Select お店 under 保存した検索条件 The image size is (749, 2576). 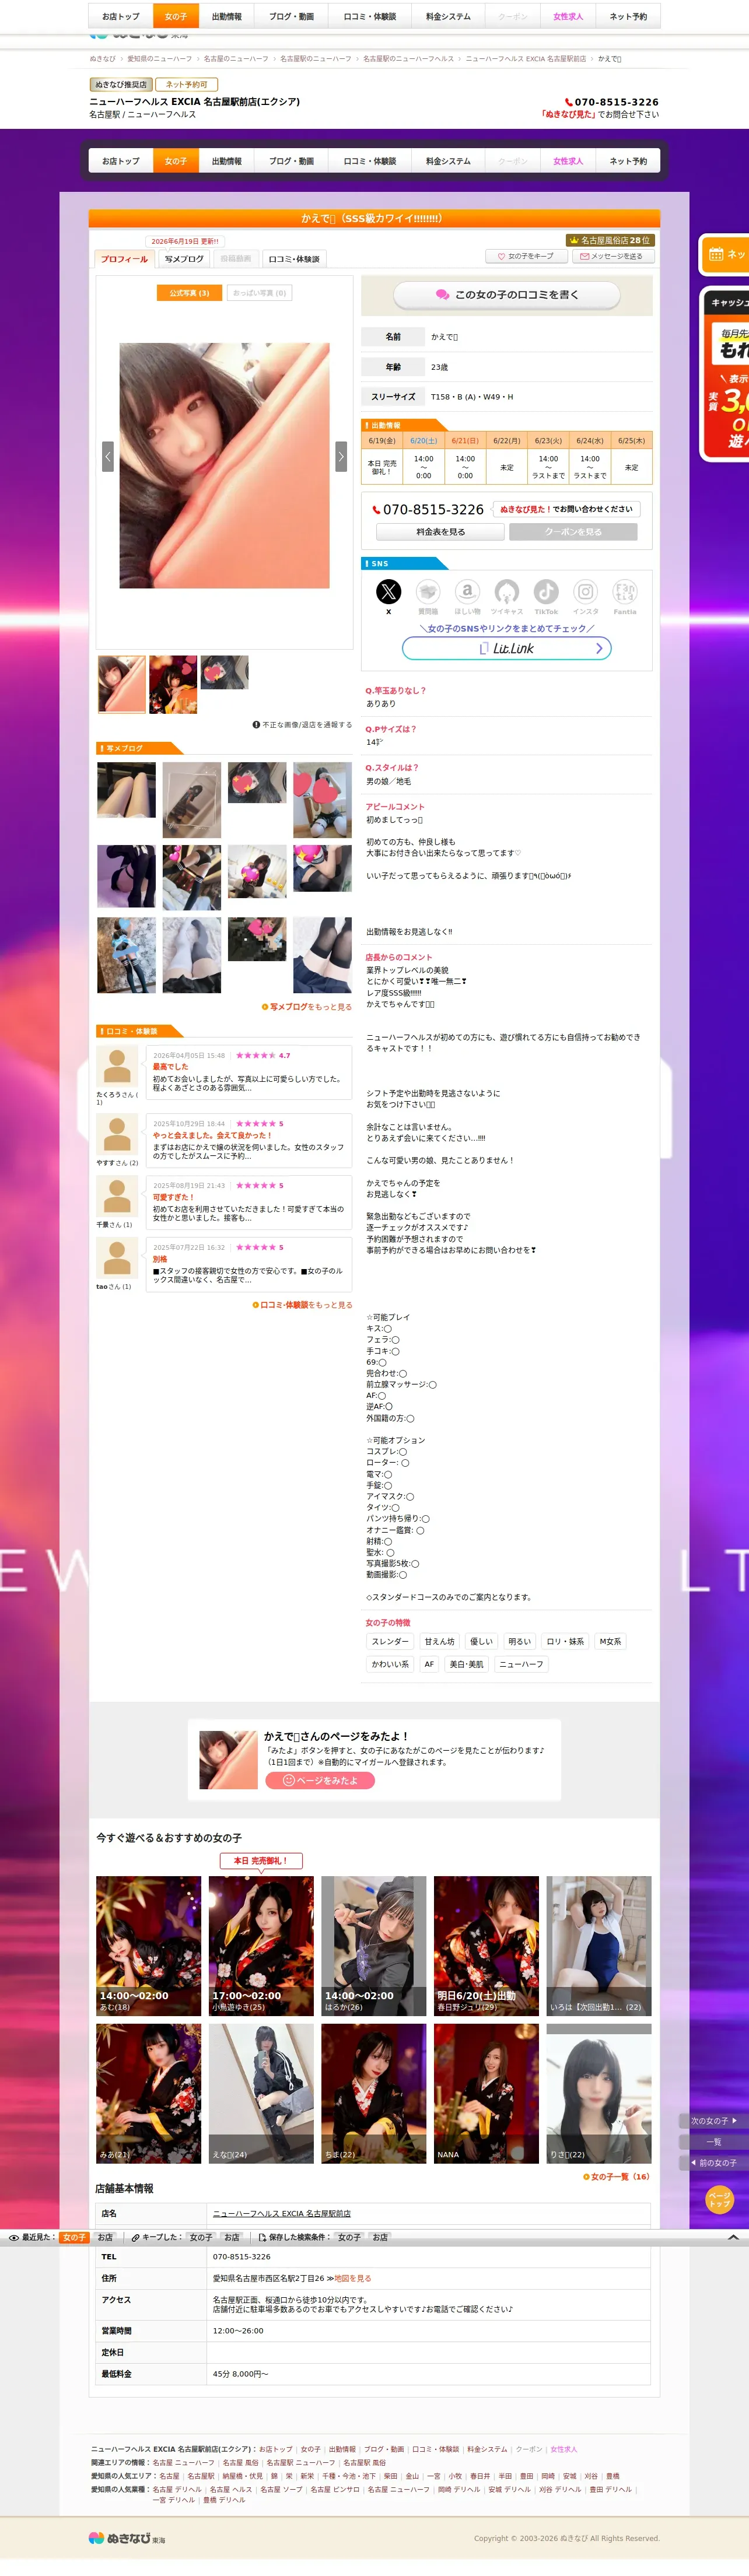click(380, 2237)
